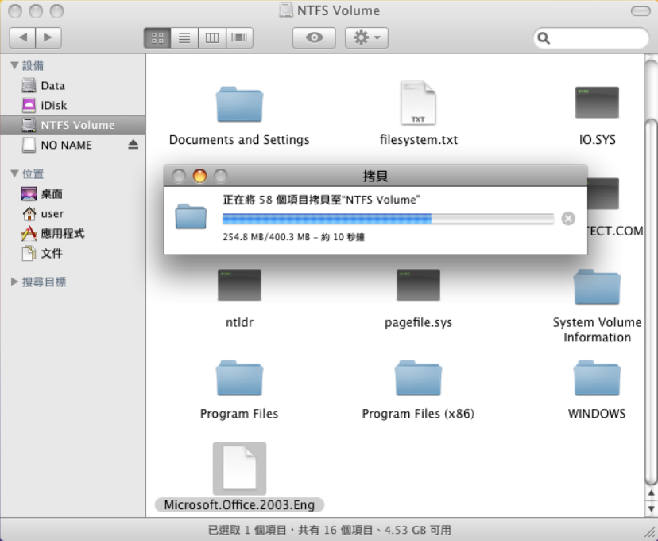Expand the 搜尋目標 section

click(14, 280)
